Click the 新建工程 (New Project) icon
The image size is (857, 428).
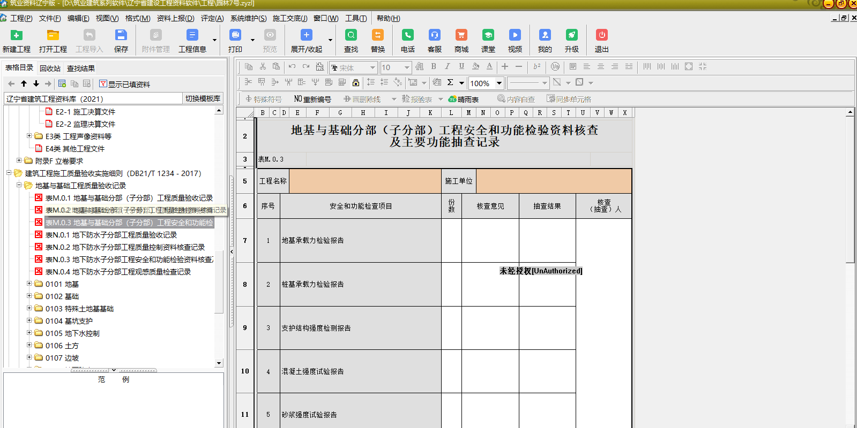tap(17, 41)
